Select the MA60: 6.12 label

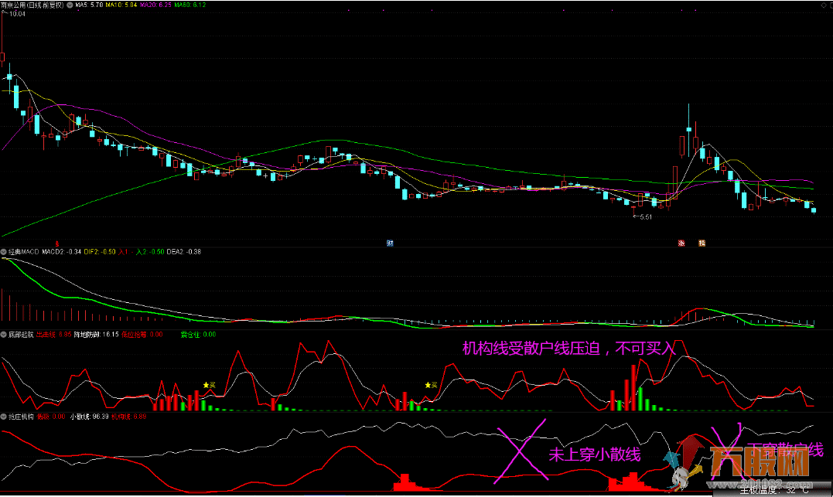[190, 5]
